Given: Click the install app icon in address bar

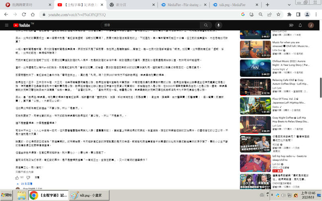Looking at the screenshot, I should point(252,14).
